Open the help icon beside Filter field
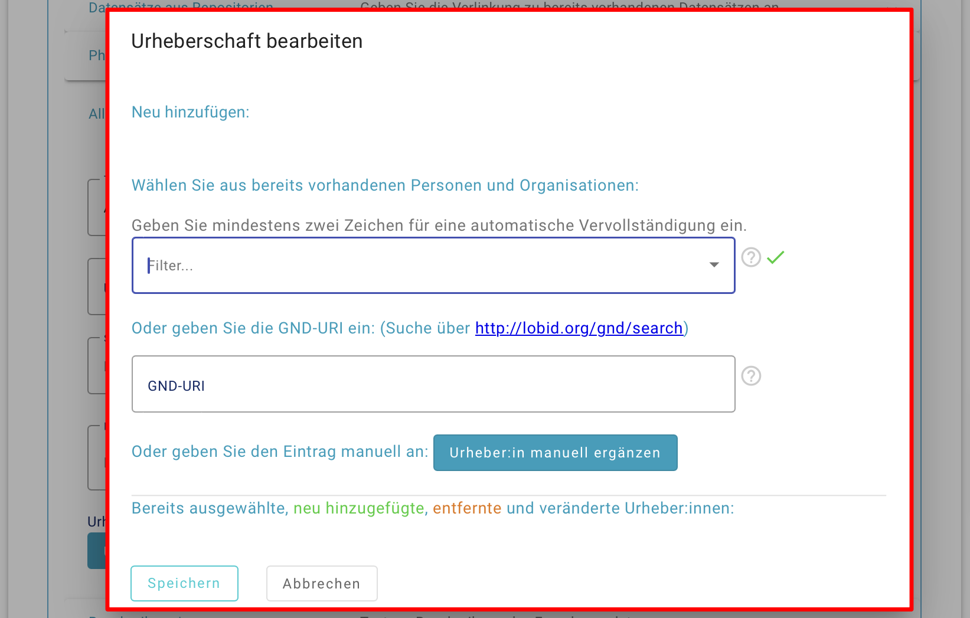 point(751,257)
